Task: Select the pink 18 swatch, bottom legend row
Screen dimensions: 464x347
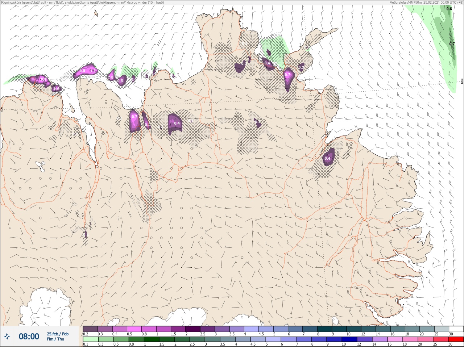Action: coord(410,339)
